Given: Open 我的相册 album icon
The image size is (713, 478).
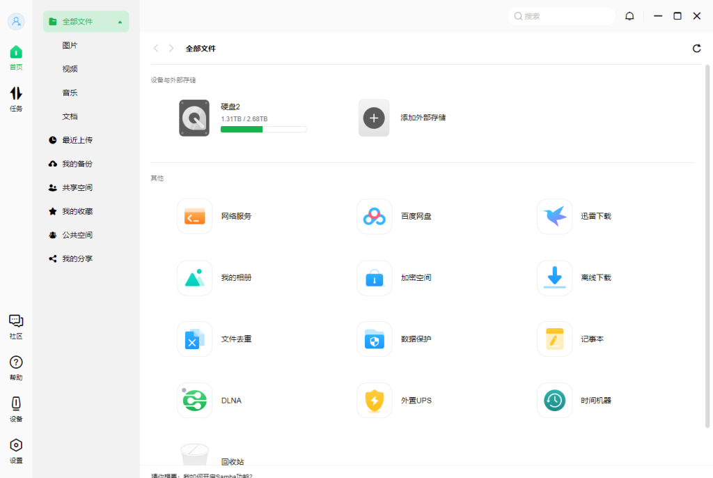Looking at the screenshot, I should (x=195, y=278).
